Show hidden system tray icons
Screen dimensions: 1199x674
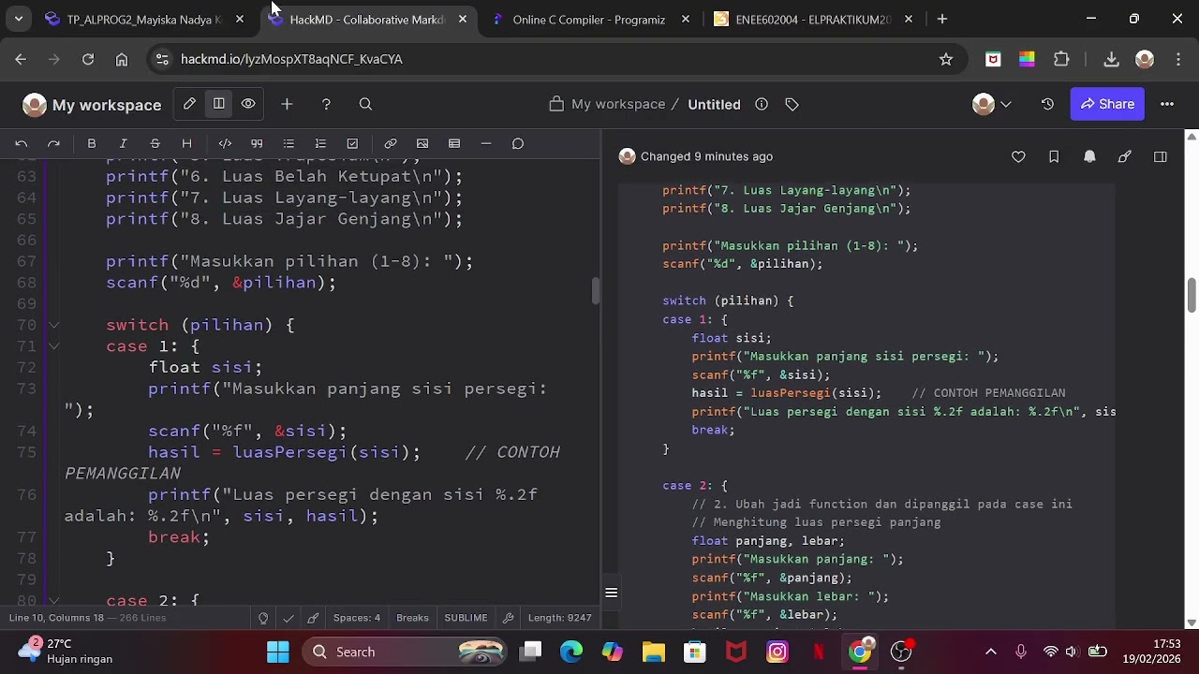pos(991,652)
